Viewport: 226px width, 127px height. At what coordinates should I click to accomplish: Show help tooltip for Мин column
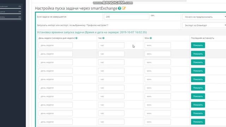(151, 38)
